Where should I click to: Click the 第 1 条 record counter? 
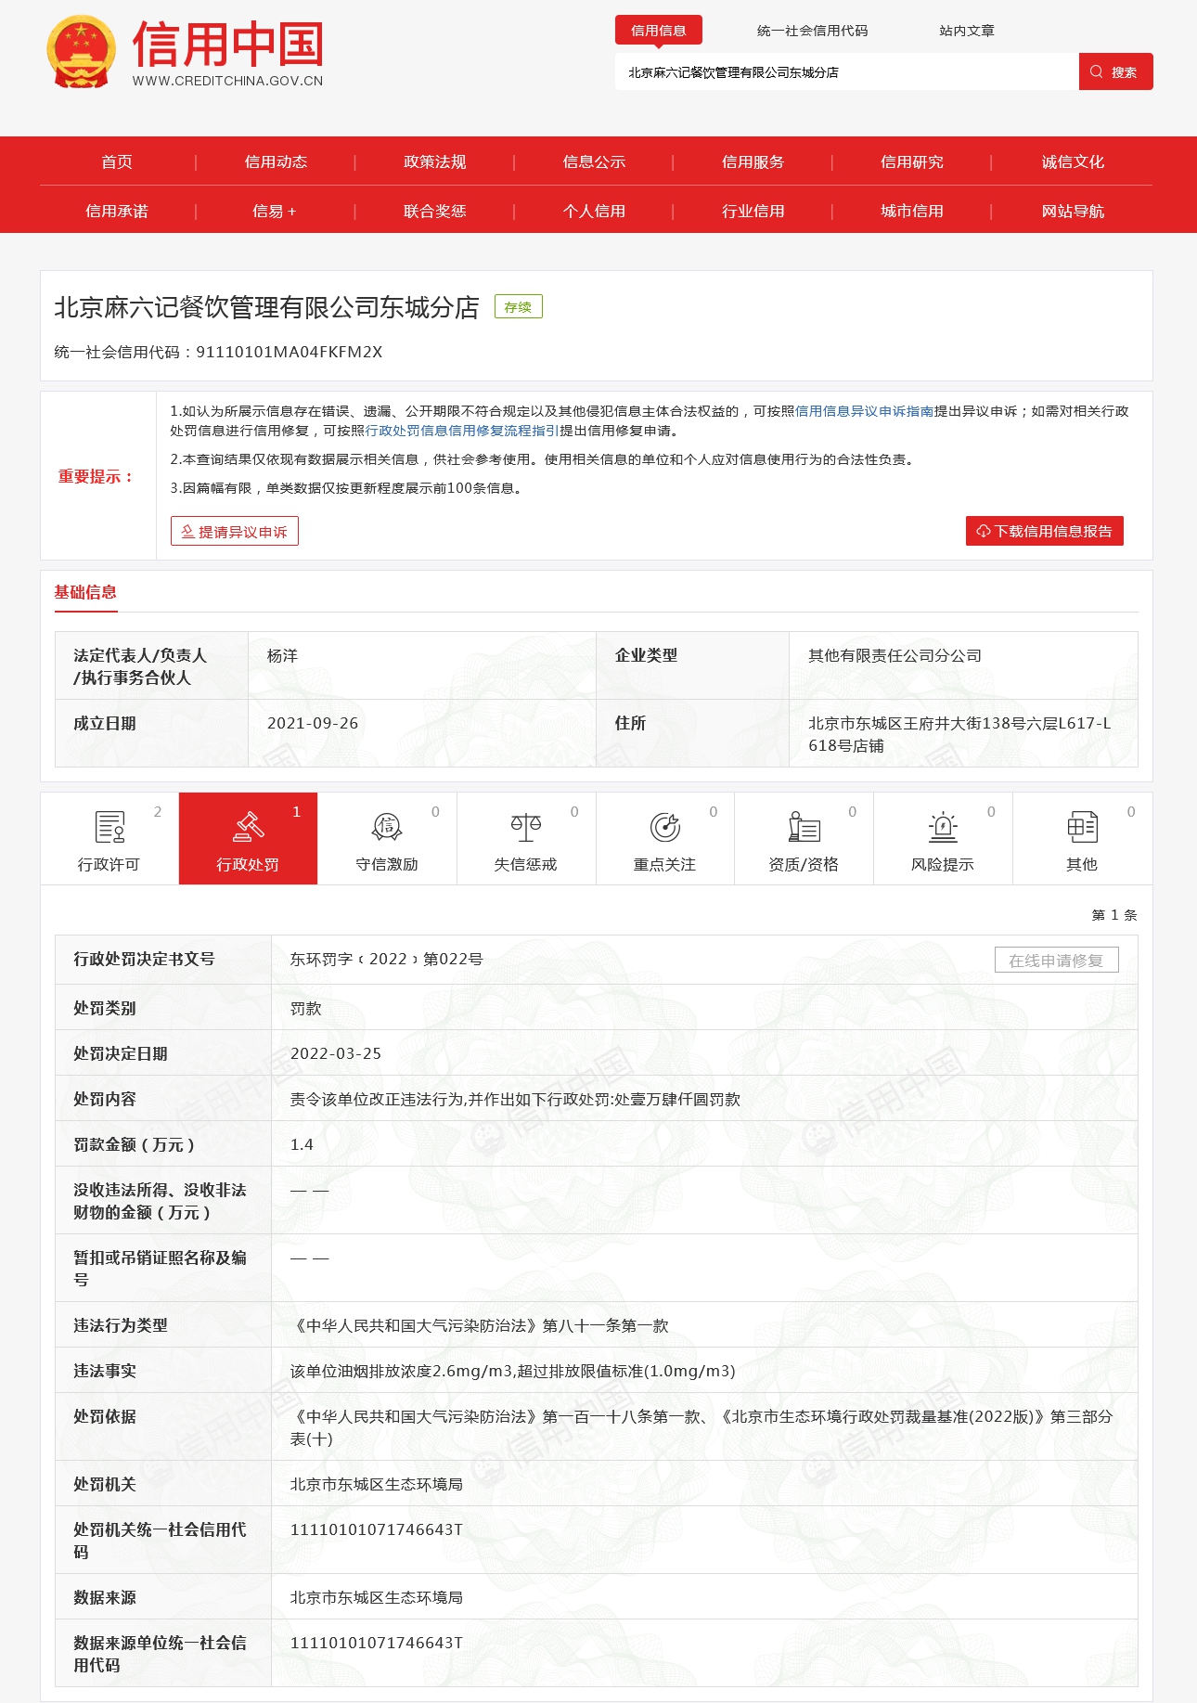click(x=1114, y=915)
